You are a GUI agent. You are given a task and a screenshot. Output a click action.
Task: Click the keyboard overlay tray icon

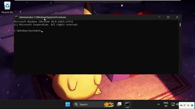point(188,105)
